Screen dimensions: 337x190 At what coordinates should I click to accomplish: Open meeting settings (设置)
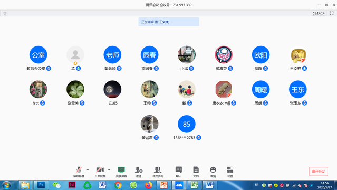tap(230, 172)
